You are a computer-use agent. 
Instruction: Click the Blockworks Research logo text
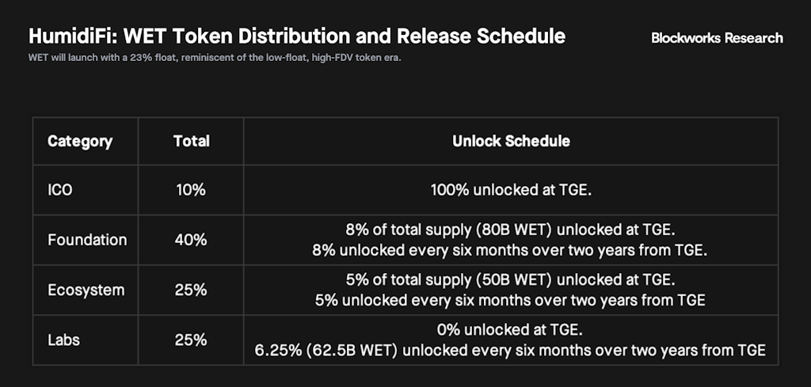tap(717, 38)
